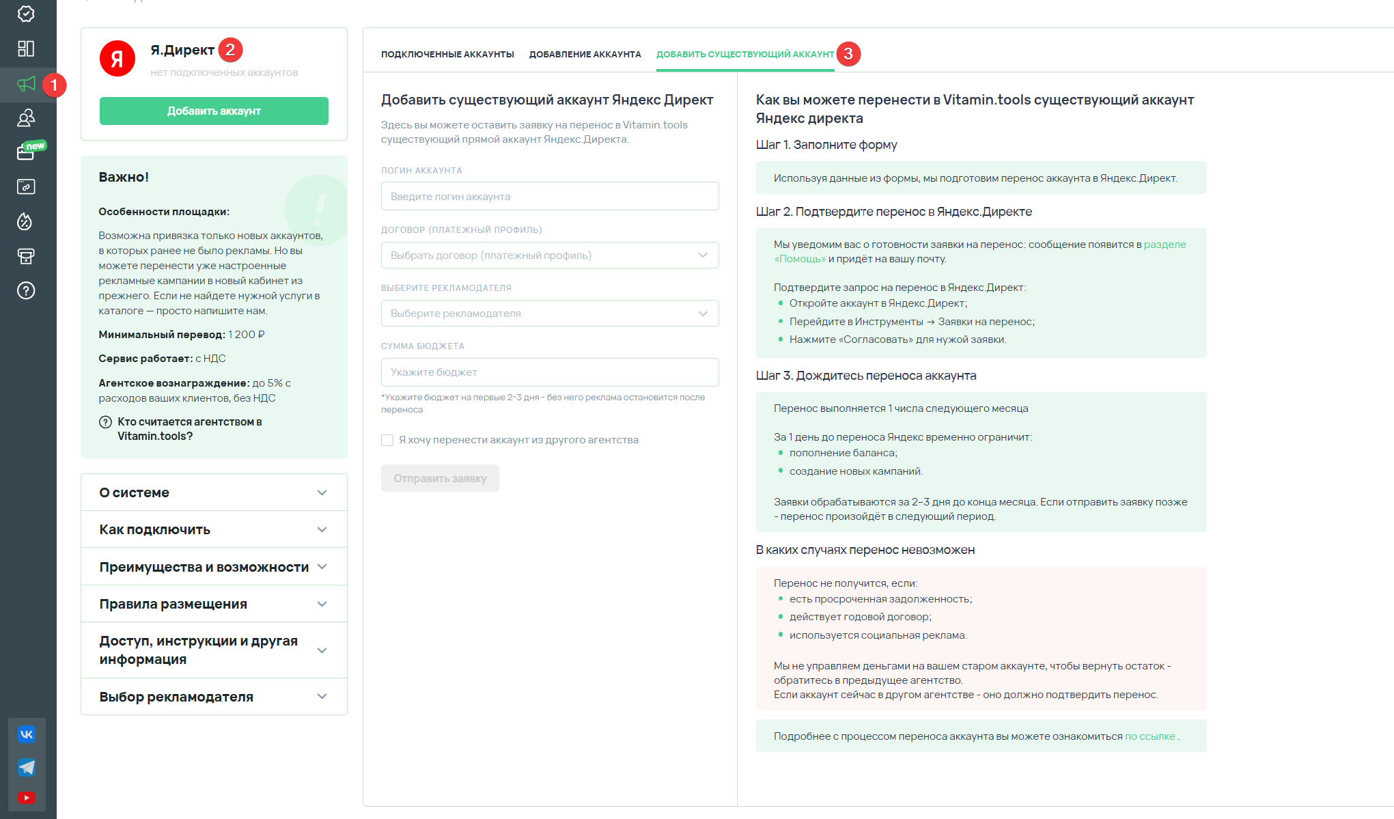Select the megaphone advertising sidebar icon
The width and height of the screenshot is (1394, 819).
pos(26,84)
